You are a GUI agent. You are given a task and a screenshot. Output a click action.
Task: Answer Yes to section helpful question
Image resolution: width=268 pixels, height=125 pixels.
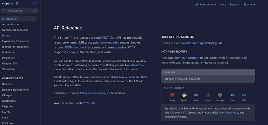[x=88, y=103]
